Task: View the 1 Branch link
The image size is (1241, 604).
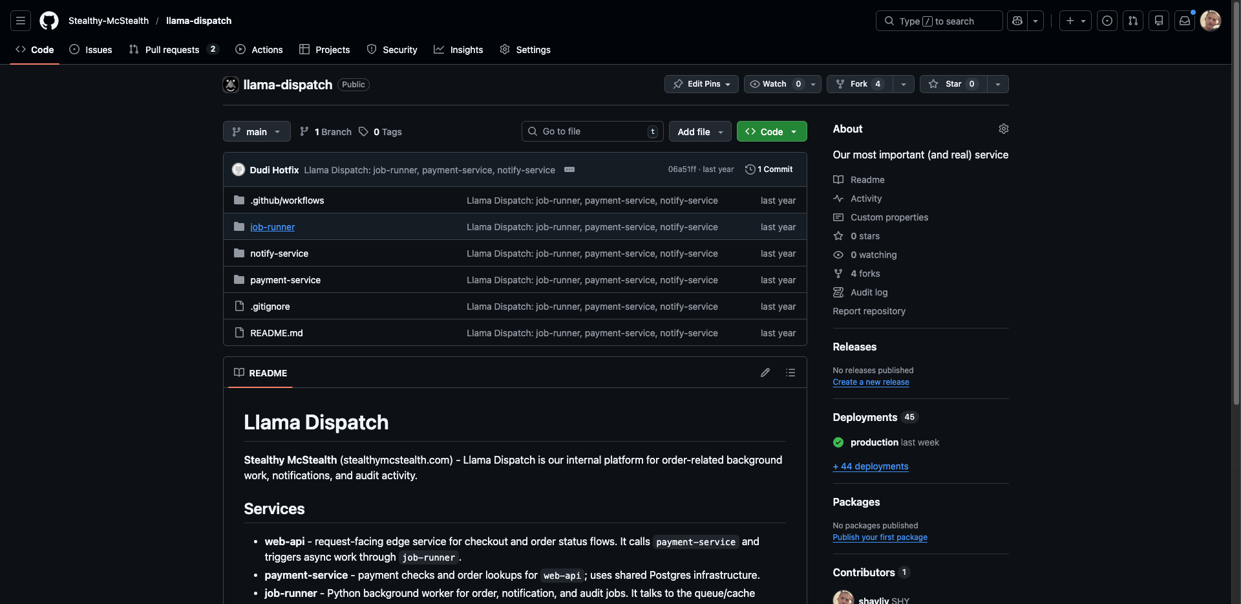Action: (x=326, y=132)
